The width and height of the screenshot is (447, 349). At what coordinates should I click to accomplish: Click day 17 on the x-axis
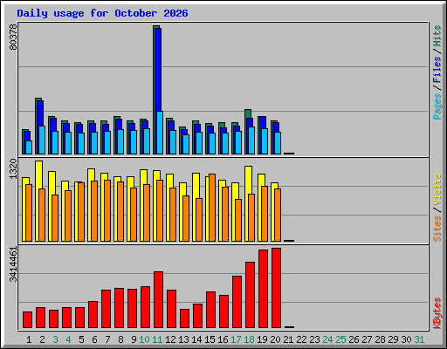(236, 339)
